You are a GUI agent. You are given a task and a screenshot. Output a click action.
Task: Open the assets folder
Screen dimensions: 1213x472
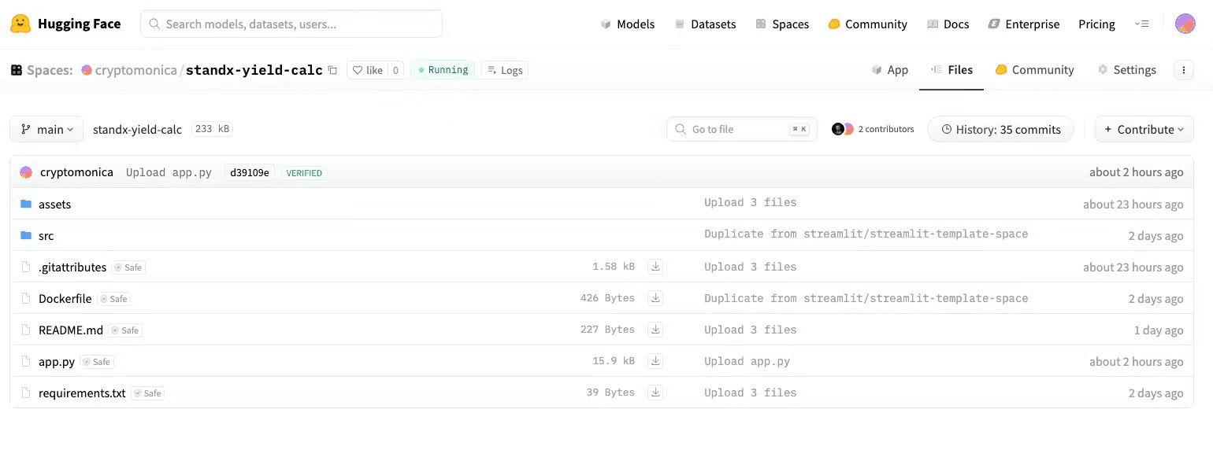(x=54, y=204)
